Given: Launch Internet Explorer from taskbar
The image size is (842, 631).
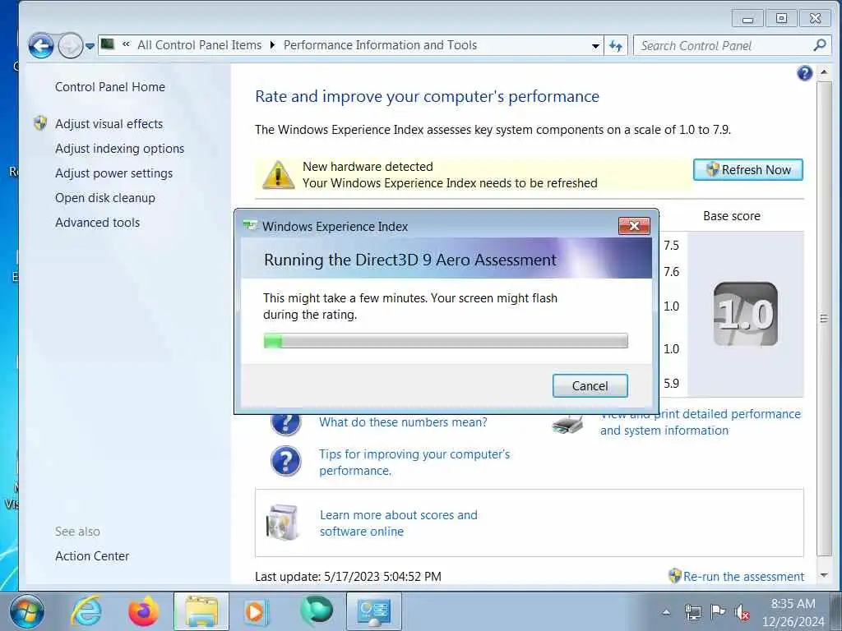Looking at the screenshot, I should pyautogui.click(x=86, y=611).
